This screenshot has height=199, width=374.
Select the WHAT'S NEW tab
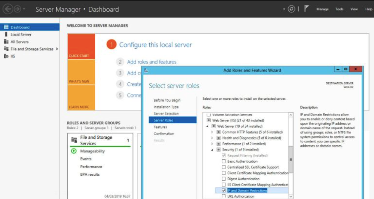coord(81,72)
